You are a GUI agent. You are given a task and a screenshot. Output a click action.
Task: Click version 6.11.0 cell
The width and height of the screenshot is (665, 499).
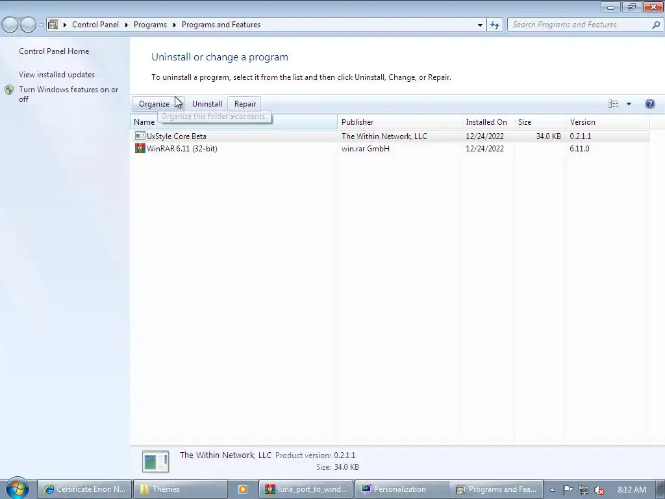click(579, 149)
